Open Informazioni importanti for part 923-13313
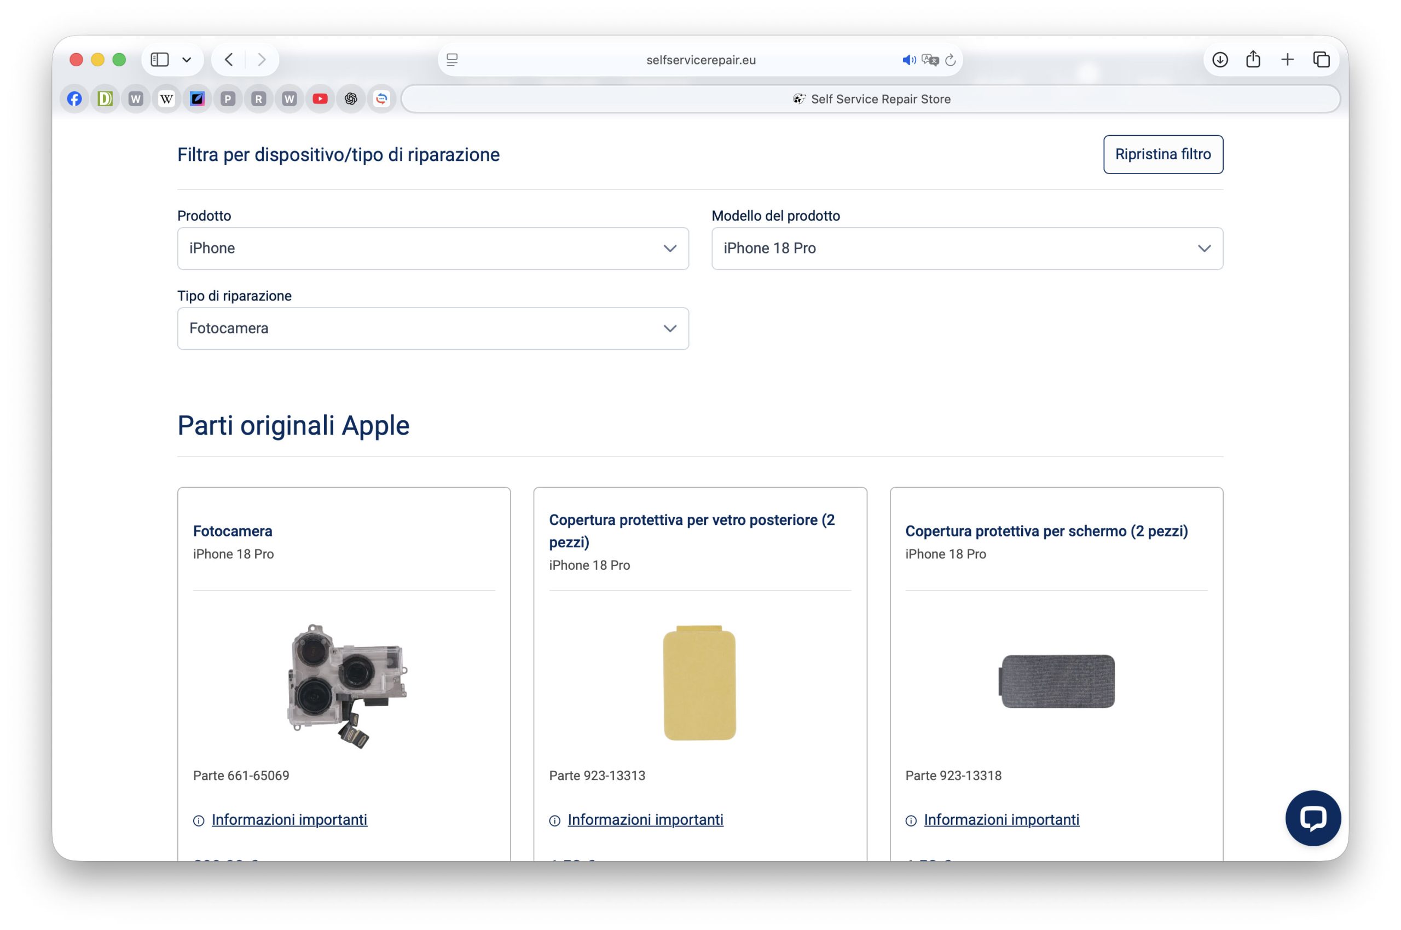Viewport: 1401px width, 930px height. [x=645, y=819]
